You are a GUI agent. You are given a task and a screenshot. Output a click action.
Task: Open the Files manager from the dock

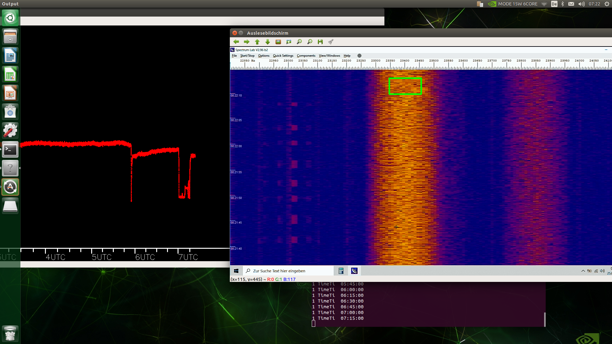pos(10,36)
